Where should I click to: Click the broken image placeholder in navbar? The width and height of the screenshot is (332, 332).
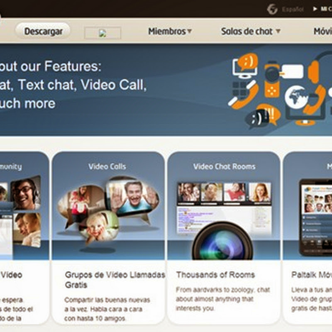(x=103, y=33)
